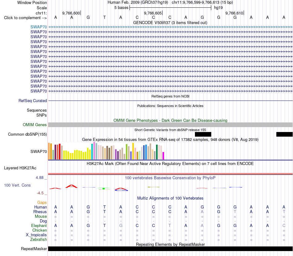
Task: Click the green mark in the PhyloP conservation track
Action: tap(104, 189)
